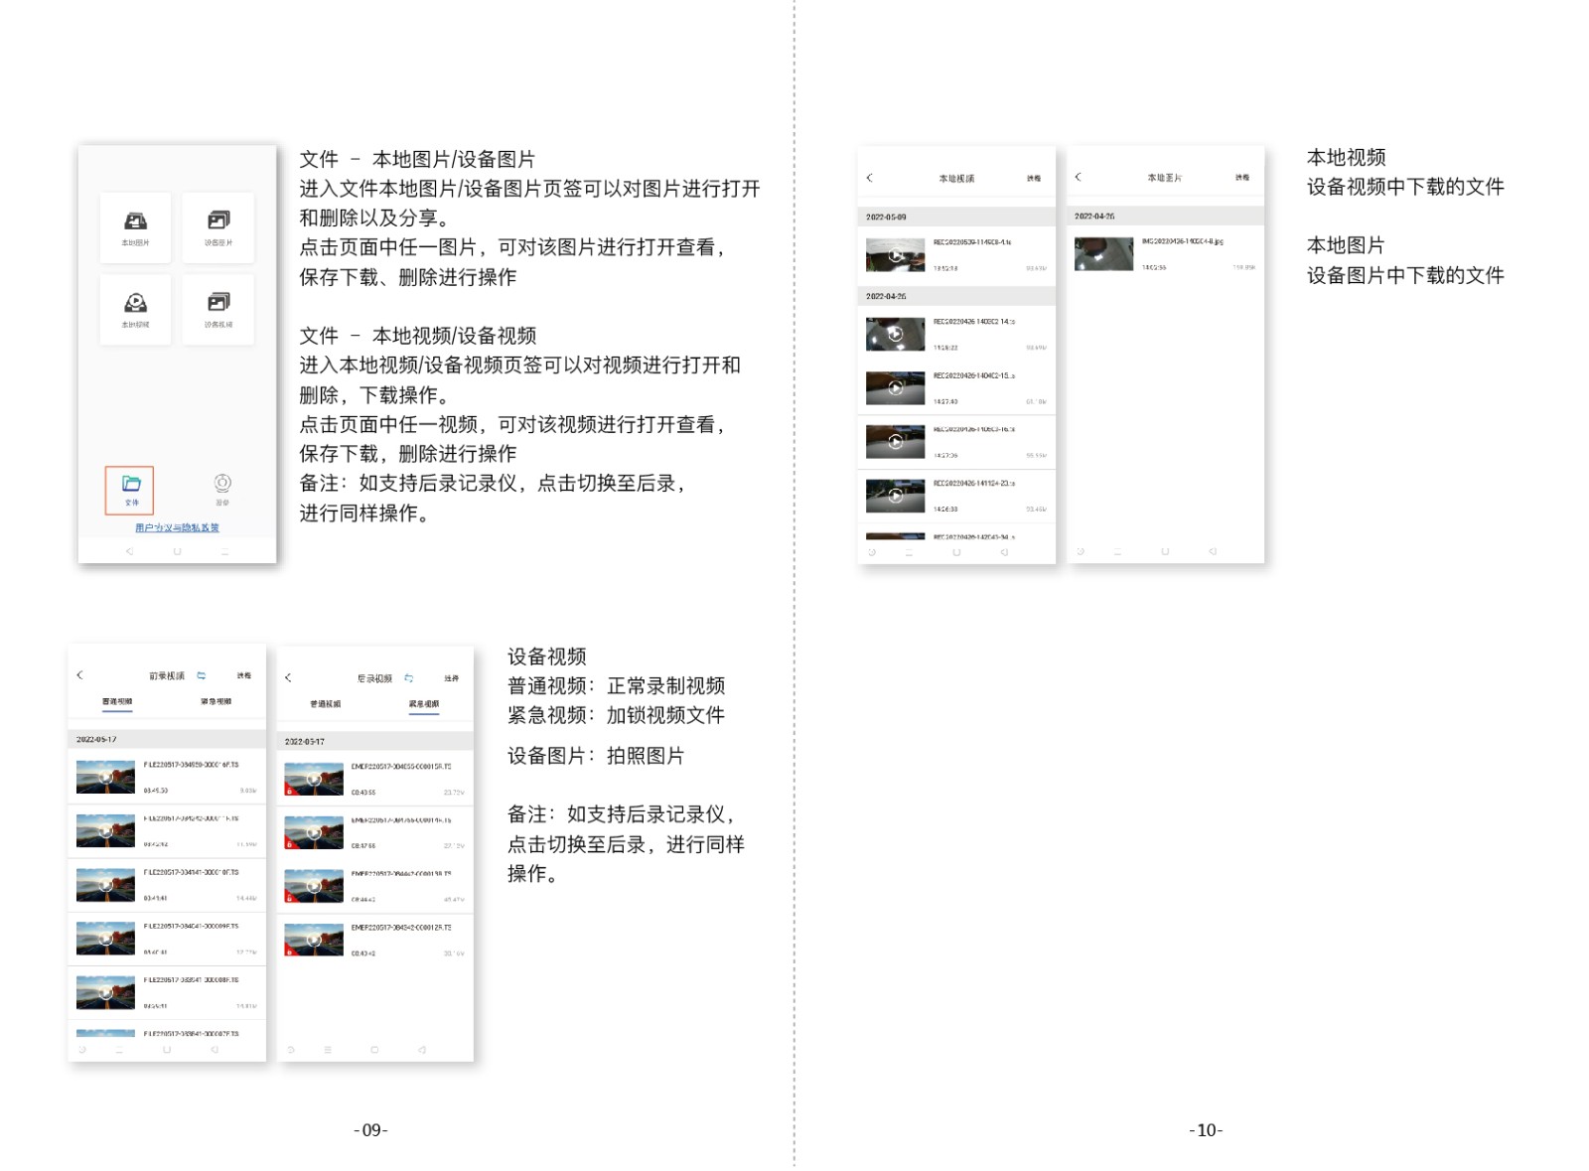
Task: Open the 设备视频 device videos tile
Action: [218, 309]
